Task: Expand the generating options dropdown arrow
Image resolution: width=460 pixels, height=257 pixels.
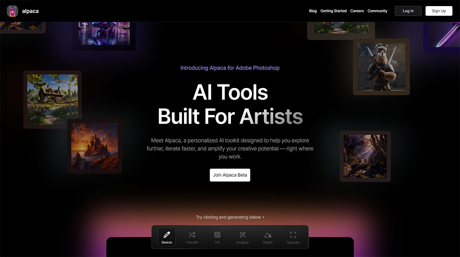Action: click(x=264, y=217)
